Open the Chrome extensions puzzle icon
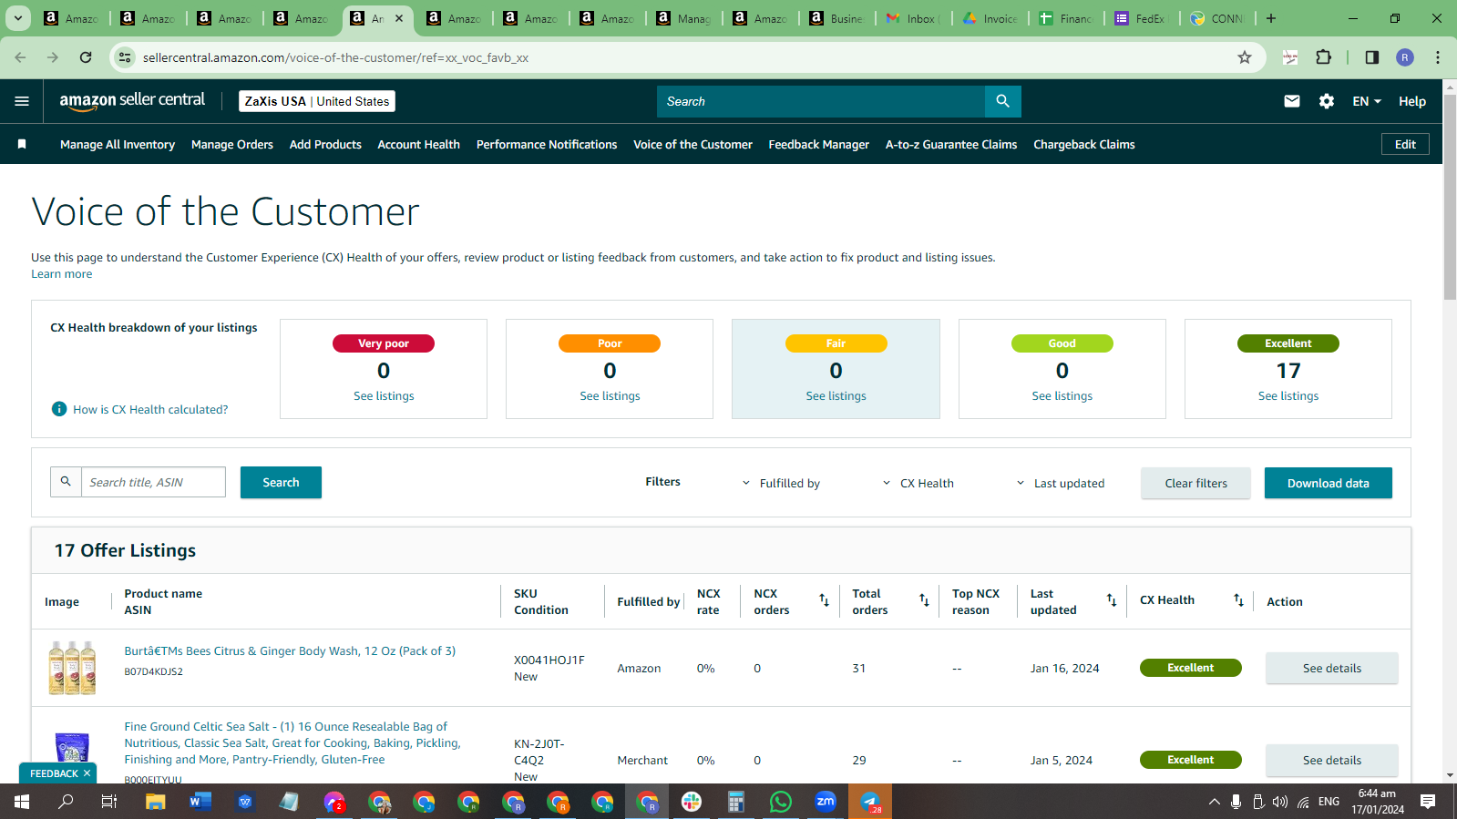 tap(1324, 57)
